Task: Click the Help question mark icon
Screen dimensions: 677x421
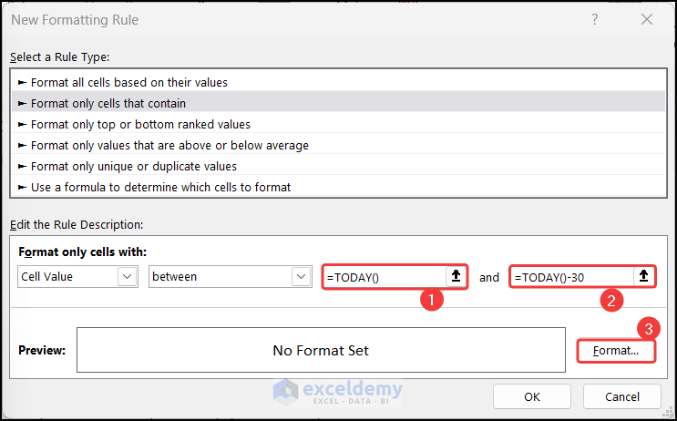Action: [x=594, y=19]
